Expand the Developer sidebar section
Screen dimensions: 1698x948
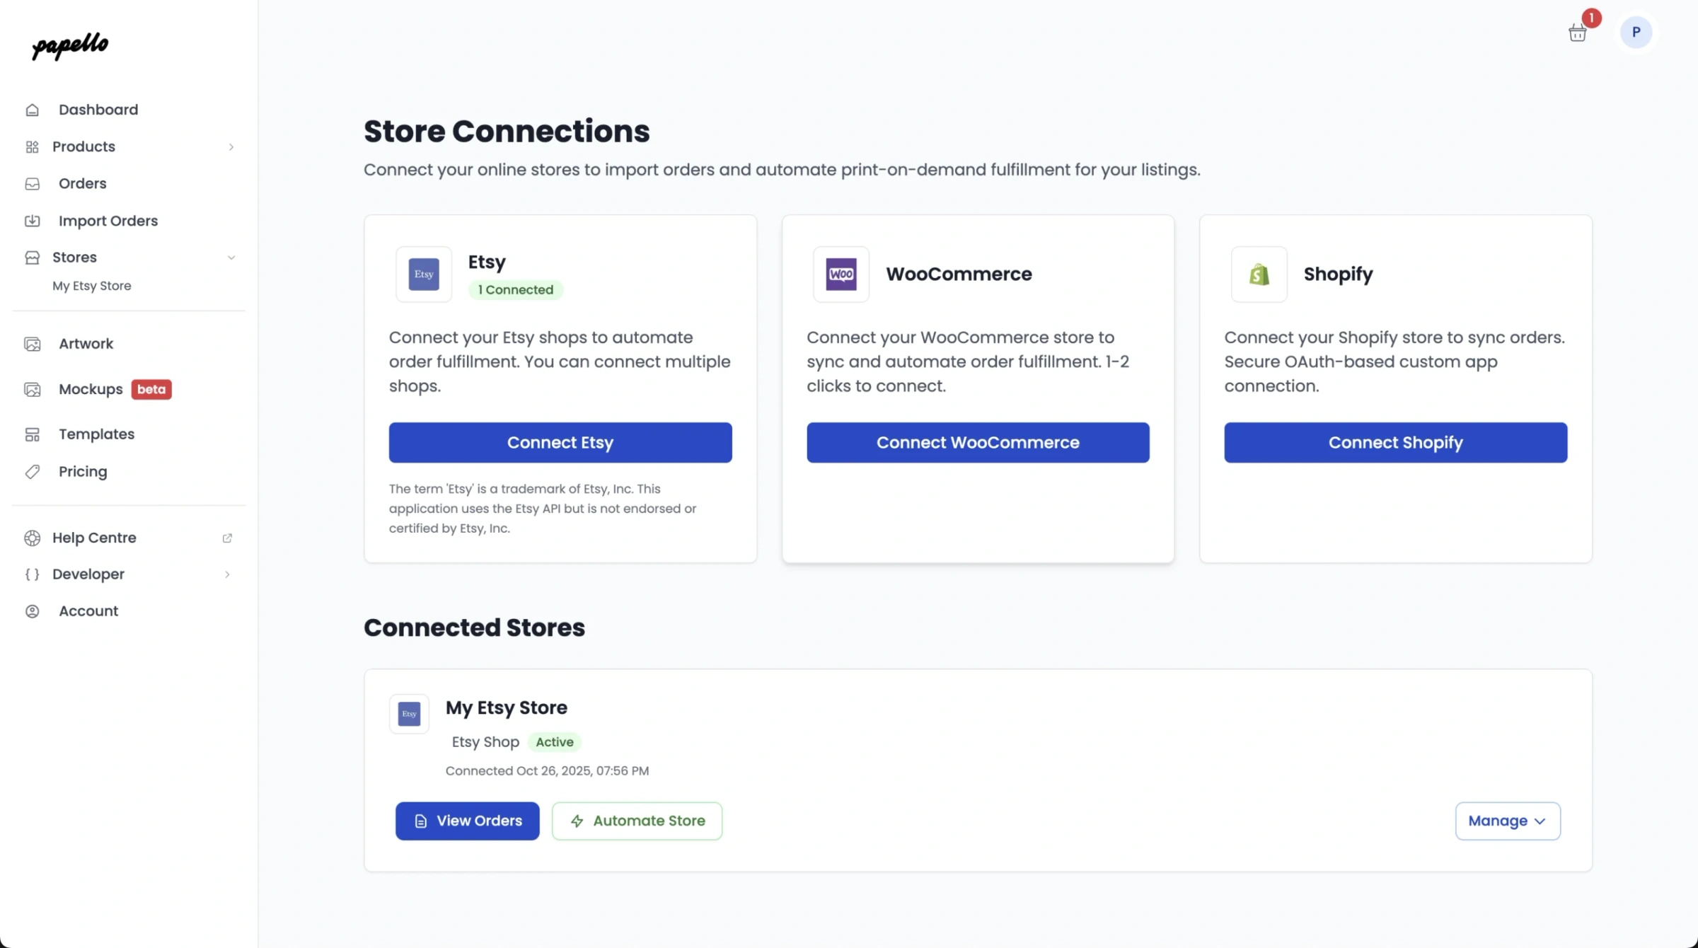coord(226,574)
